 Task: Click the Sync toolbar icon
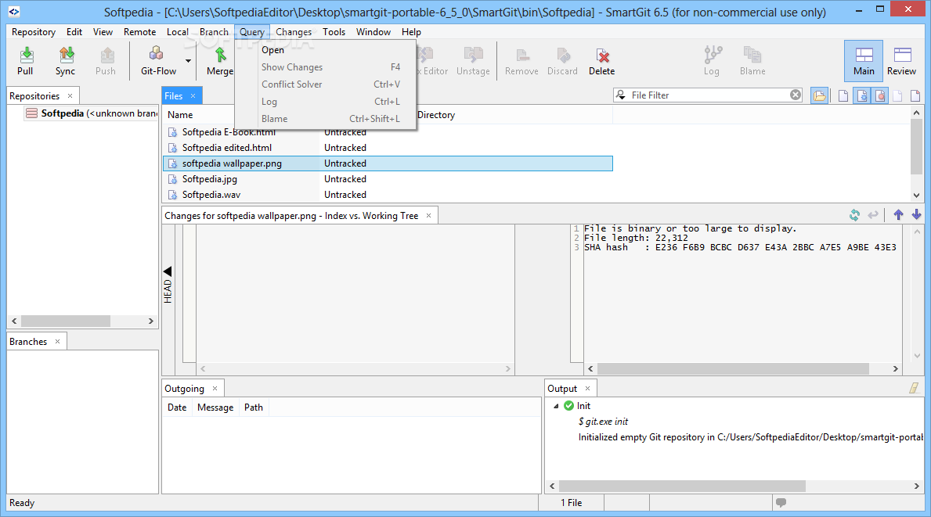(65, 61)
